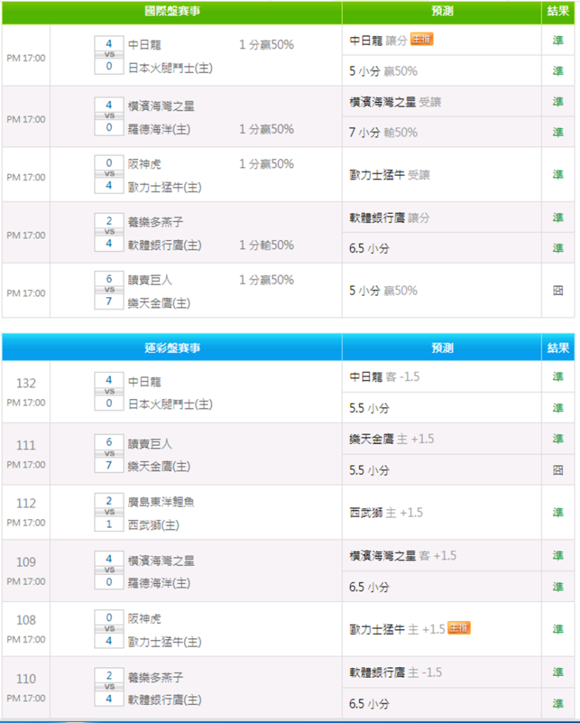Screen dimensions: 580x723
Task: Click the 樂天金鷹 主 +1.5 prediction
Action: pyautogui.click(x=391, y=439)
